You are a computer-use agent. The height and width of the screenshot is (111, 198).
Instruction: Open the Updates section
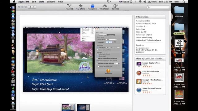click(115, 7)
